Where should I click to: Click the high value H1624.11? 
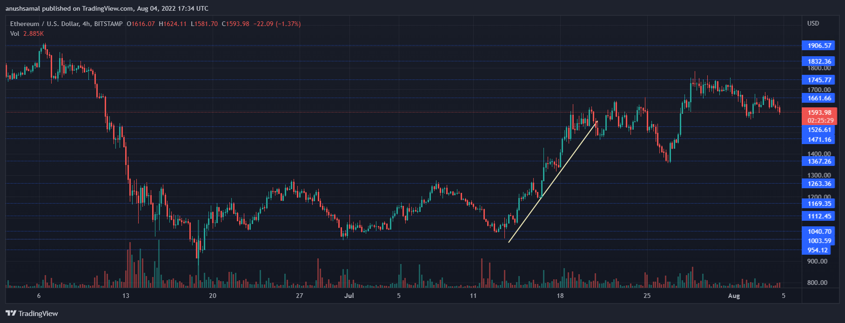(173, 24)
